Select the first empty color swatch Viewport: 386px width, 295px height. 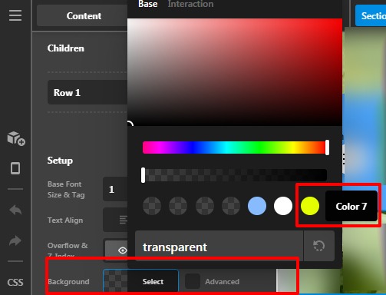pos(152,206)
